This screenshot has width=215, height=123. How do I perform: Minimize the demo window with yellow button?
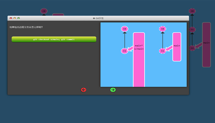click(x=15, y=18)
